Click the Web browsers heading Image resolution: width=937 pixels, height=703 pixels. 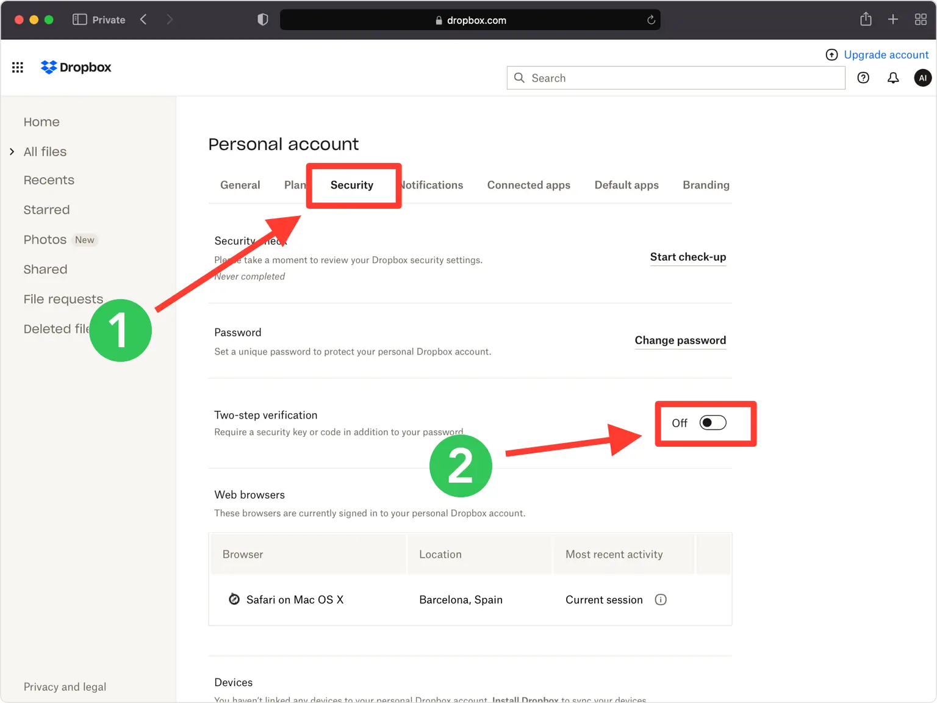[x=250, y=495]
